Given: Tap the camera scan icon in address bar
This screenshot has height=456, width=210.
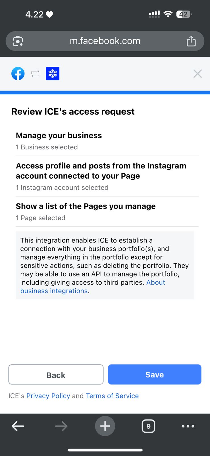Looking at the screenshot, I should (x=18, y=41).
